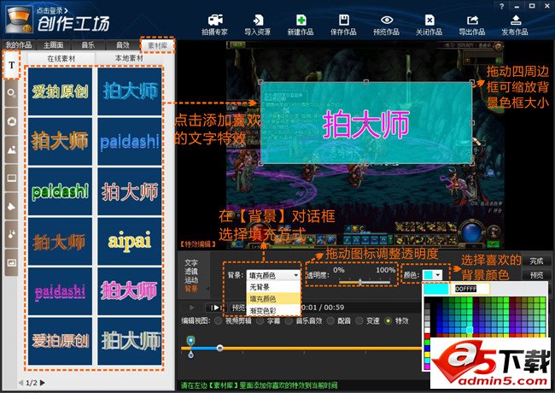
Task: Preview the project with 预览作品
Action: point(386,25)
